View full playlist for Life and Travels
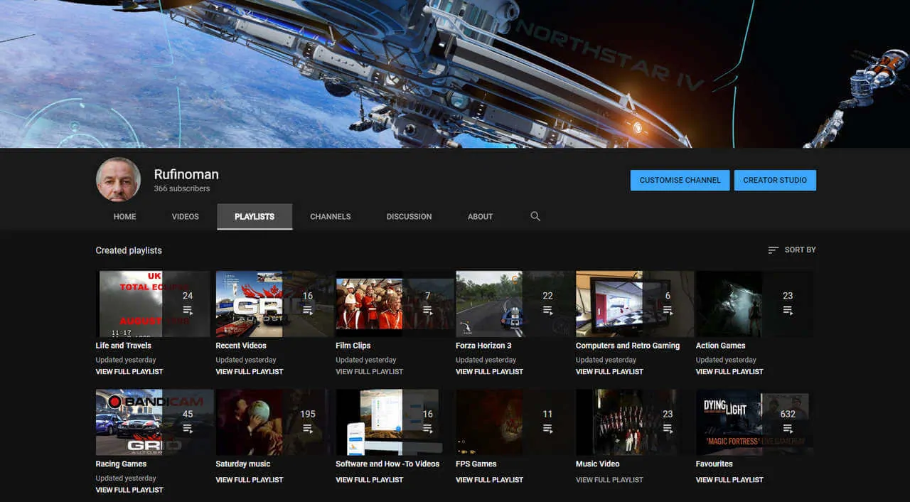This screenshot has width=910, height=502. [x=129, y=372]
